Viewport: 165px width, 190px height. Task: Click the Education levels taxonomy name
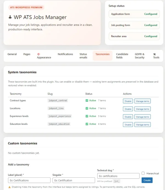(x=19, y=124)
